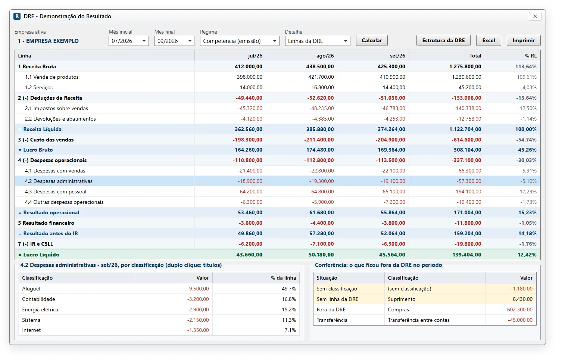Select the Aluguel classification row

159,289
